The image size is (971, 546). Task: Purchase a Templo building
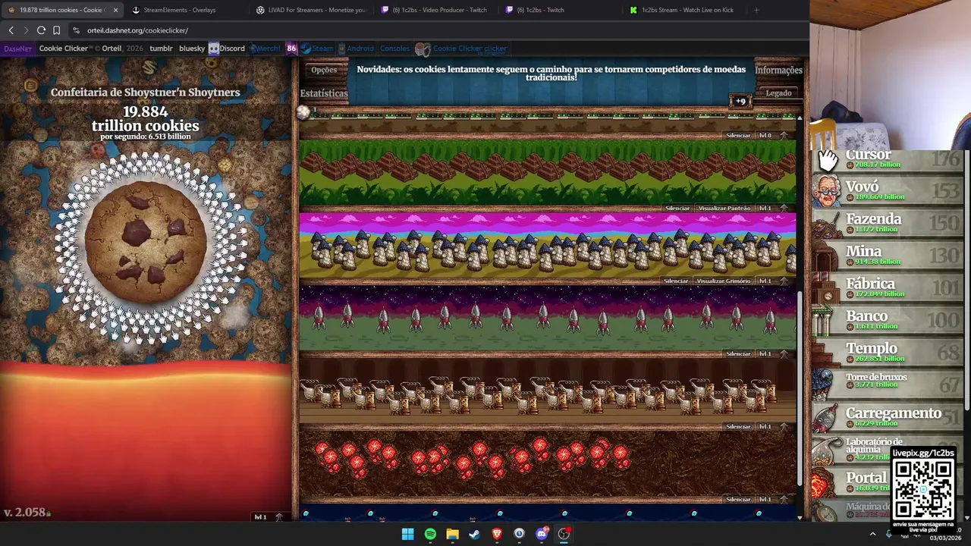click(888, 353)
